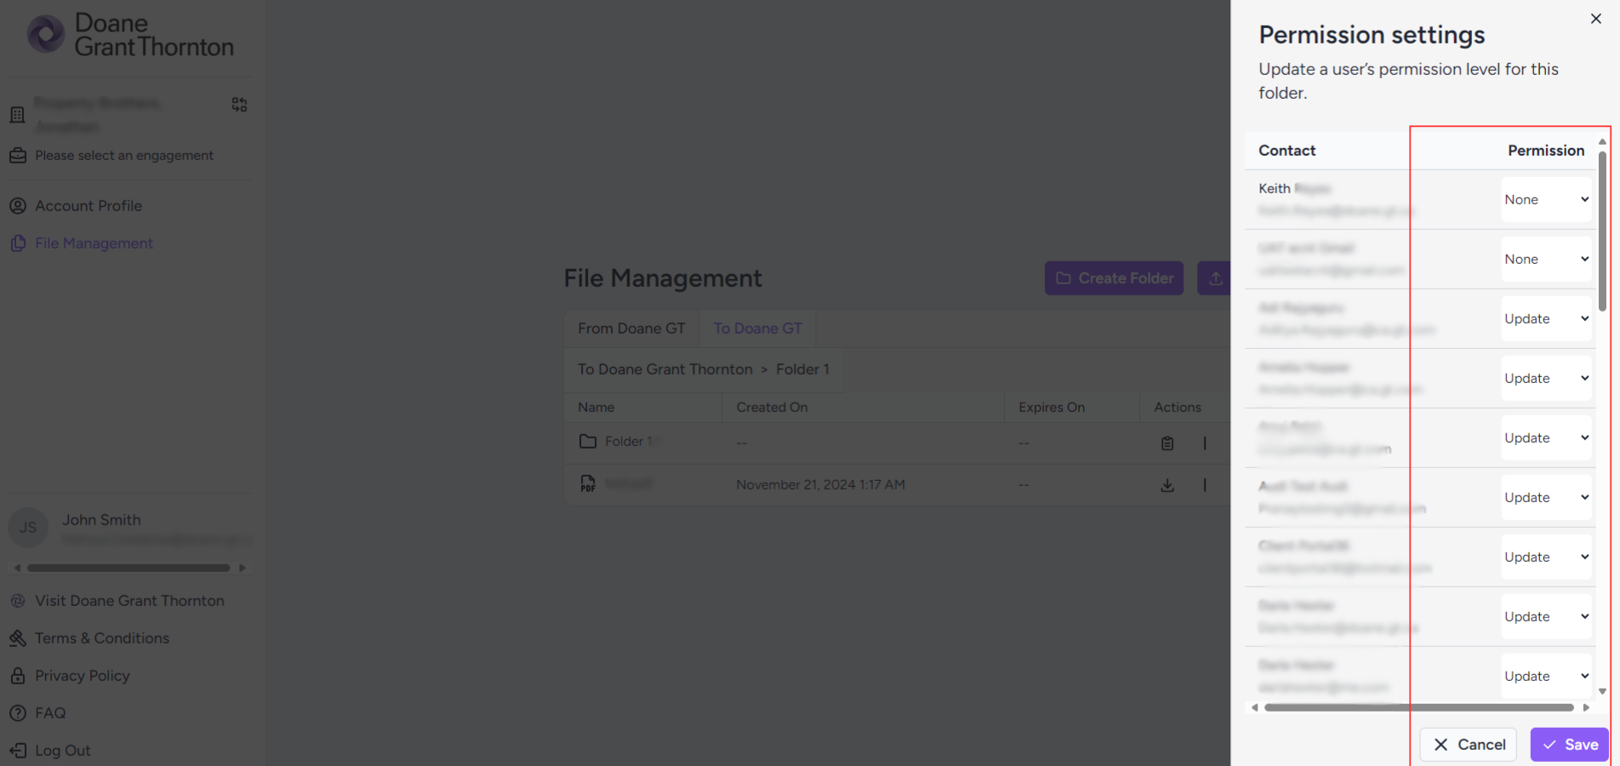This screenshot has width=1620, height=766.
Task: Open Folder 1's kebab actions menu
Action: click(1205, 443)
